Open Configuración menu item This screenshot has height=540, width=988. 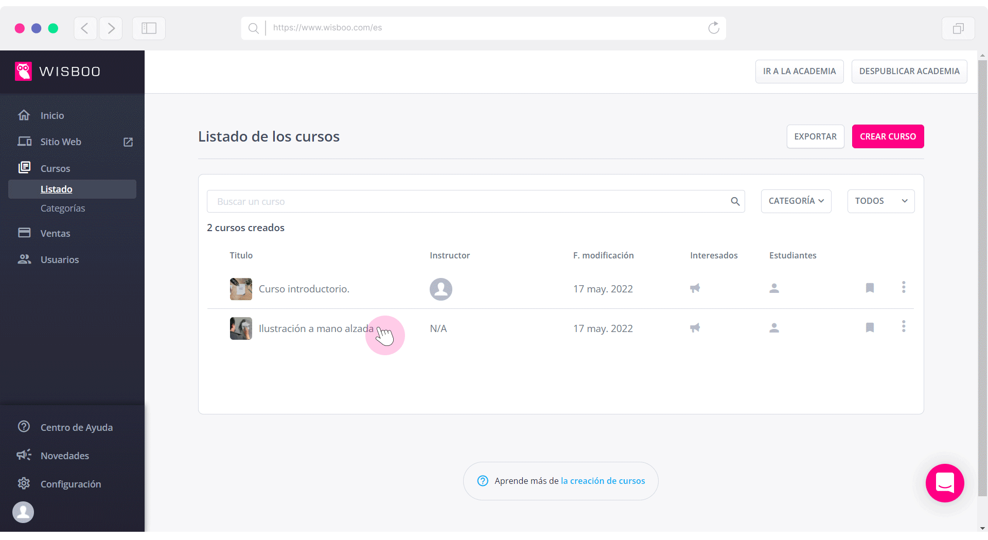pos(72,484)
